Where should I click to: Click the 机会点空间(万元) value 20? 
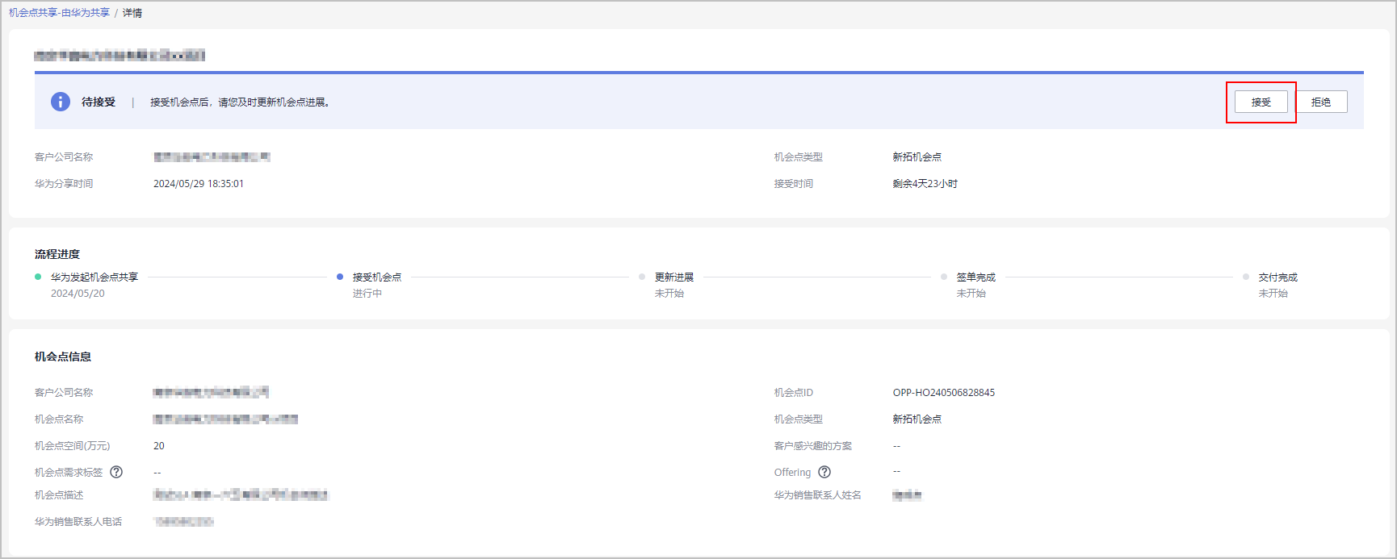coord(159,446)
